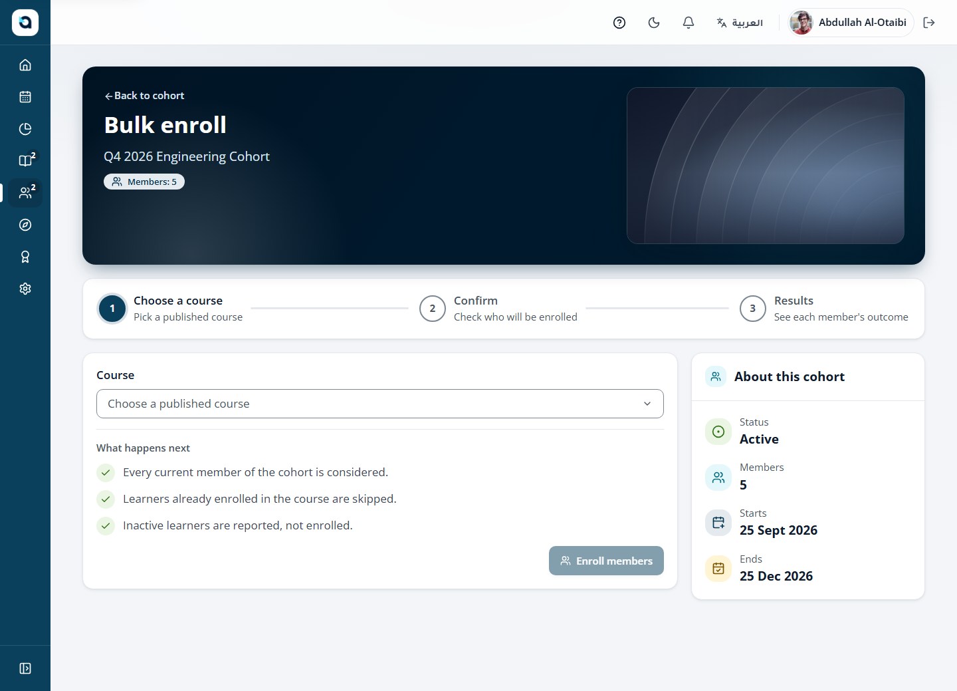The image size is (957, 691).
Task: Click the 25 Dec 2026 end date
Action: click(x=776, y=576)
